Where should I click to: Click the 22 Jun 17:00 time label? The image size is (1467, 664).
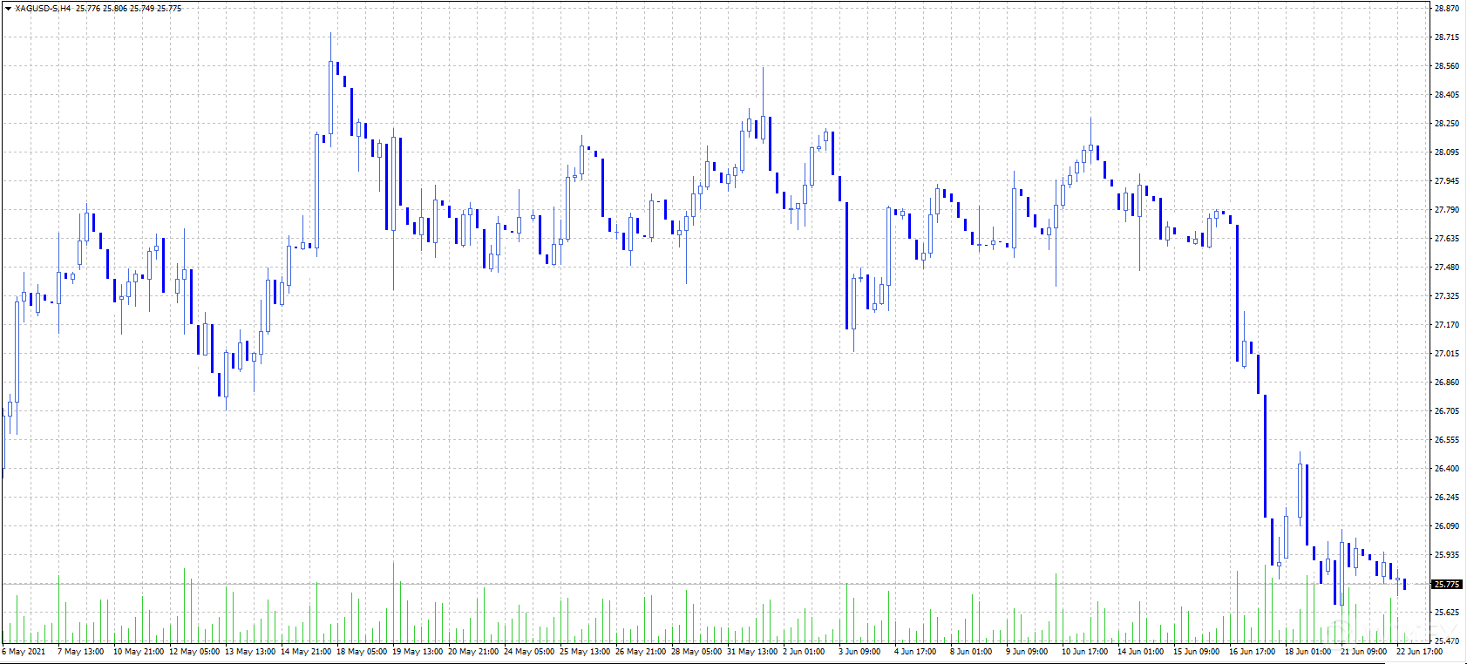tap(1419, 652)
